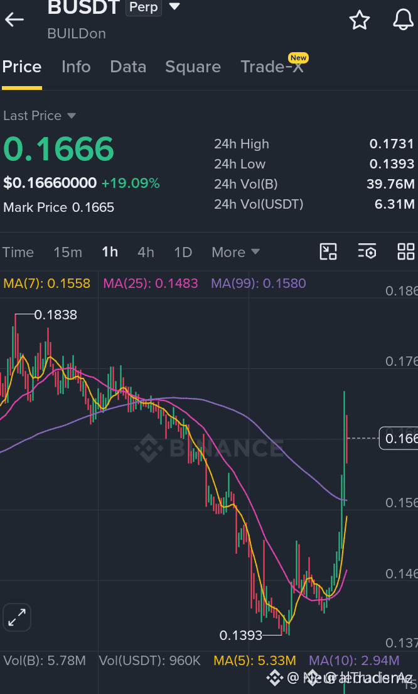Go back with the left arrow
Image resolution: width=418 pixels, height=694 pixels.
(x=14, y=19)
